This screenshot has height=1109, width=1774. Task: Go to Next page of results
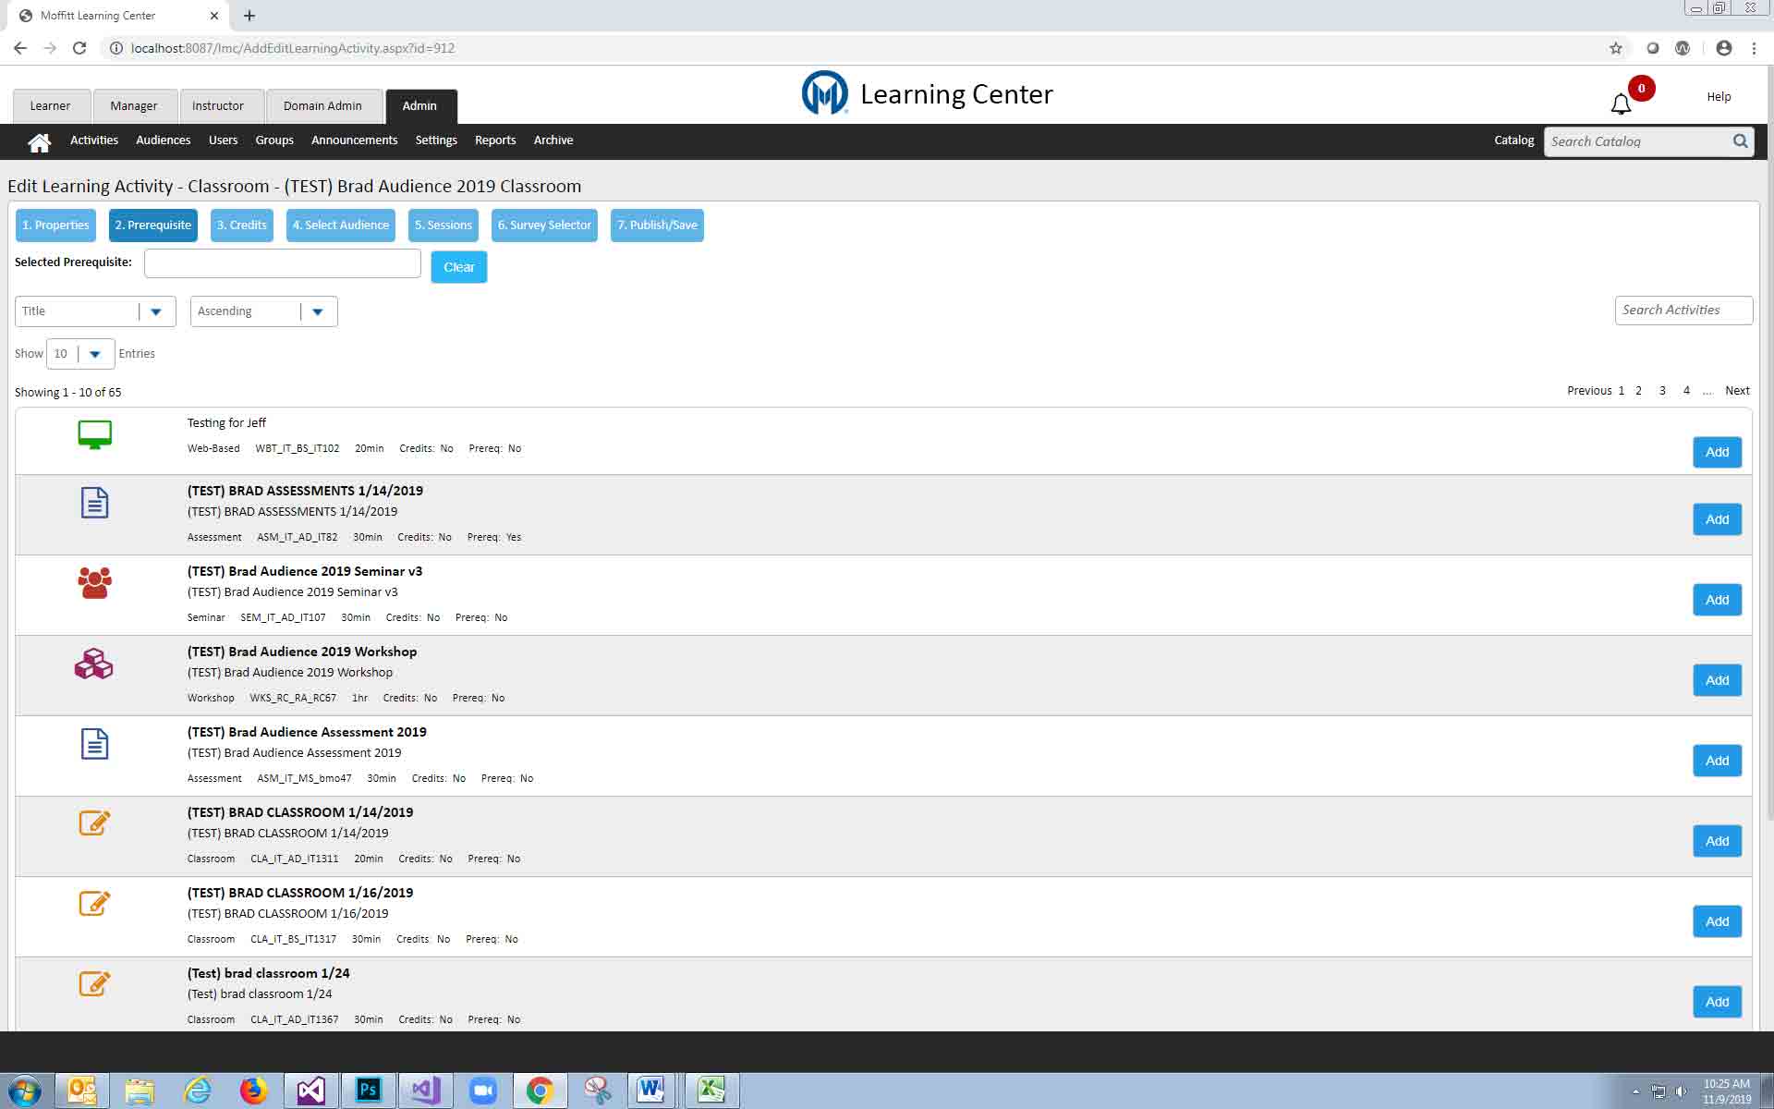(1736, 391)
